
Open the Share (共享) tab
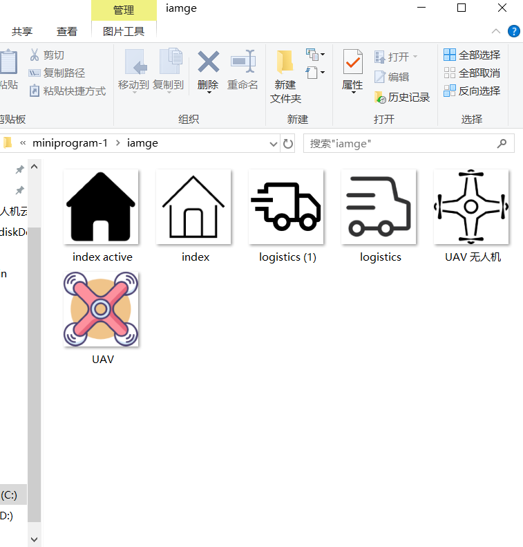pyautogui.click(x=22, y=32)
